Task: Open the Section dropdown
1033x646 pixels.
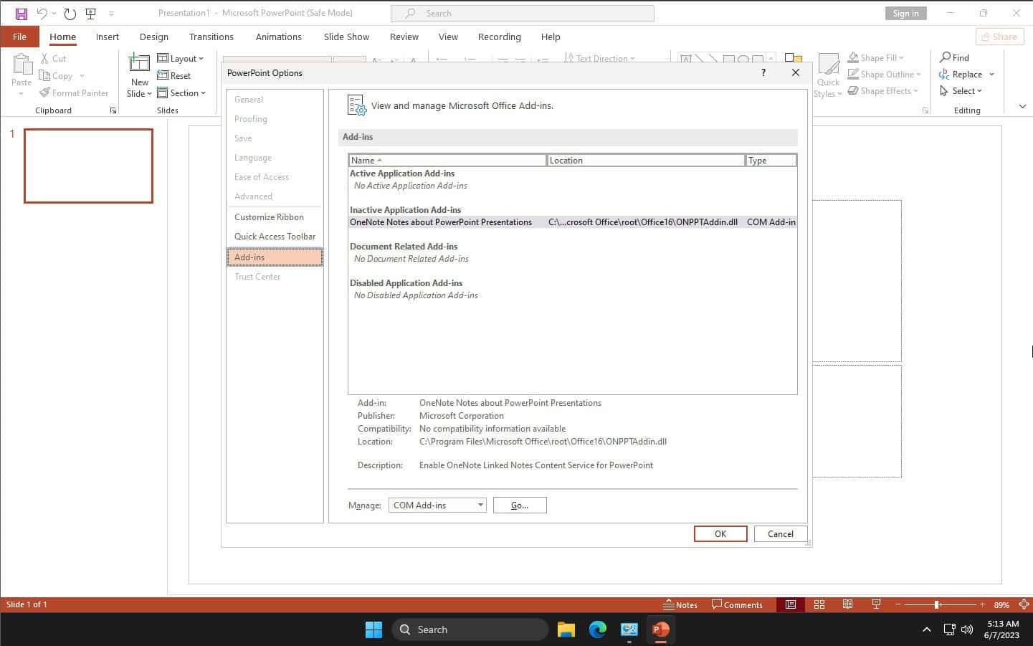Action: [181, 93]
